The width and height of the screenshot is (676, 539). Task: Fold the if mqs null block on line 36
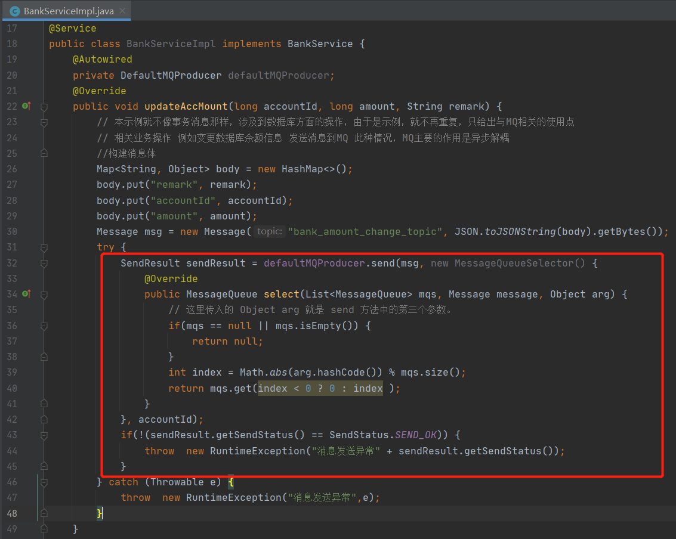44,326
